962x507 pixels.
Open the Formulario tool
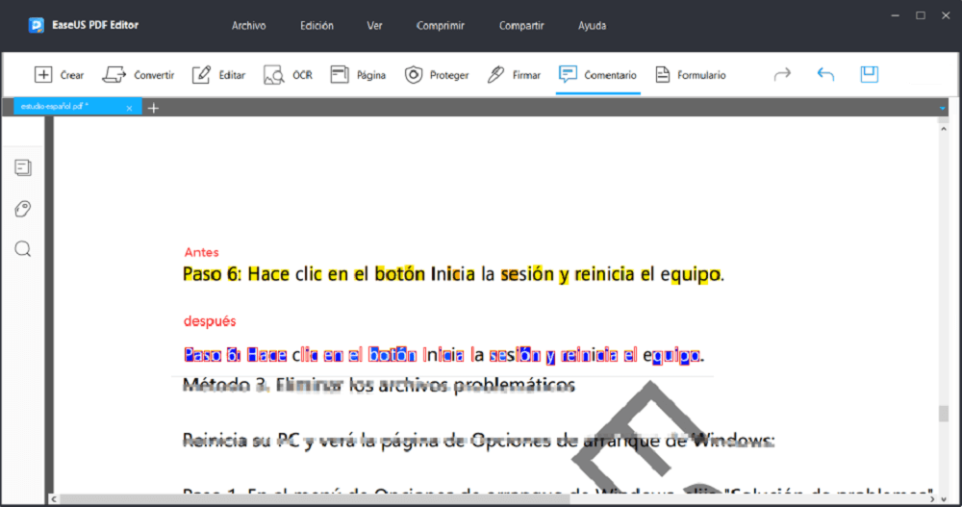(x=690, y=75)
